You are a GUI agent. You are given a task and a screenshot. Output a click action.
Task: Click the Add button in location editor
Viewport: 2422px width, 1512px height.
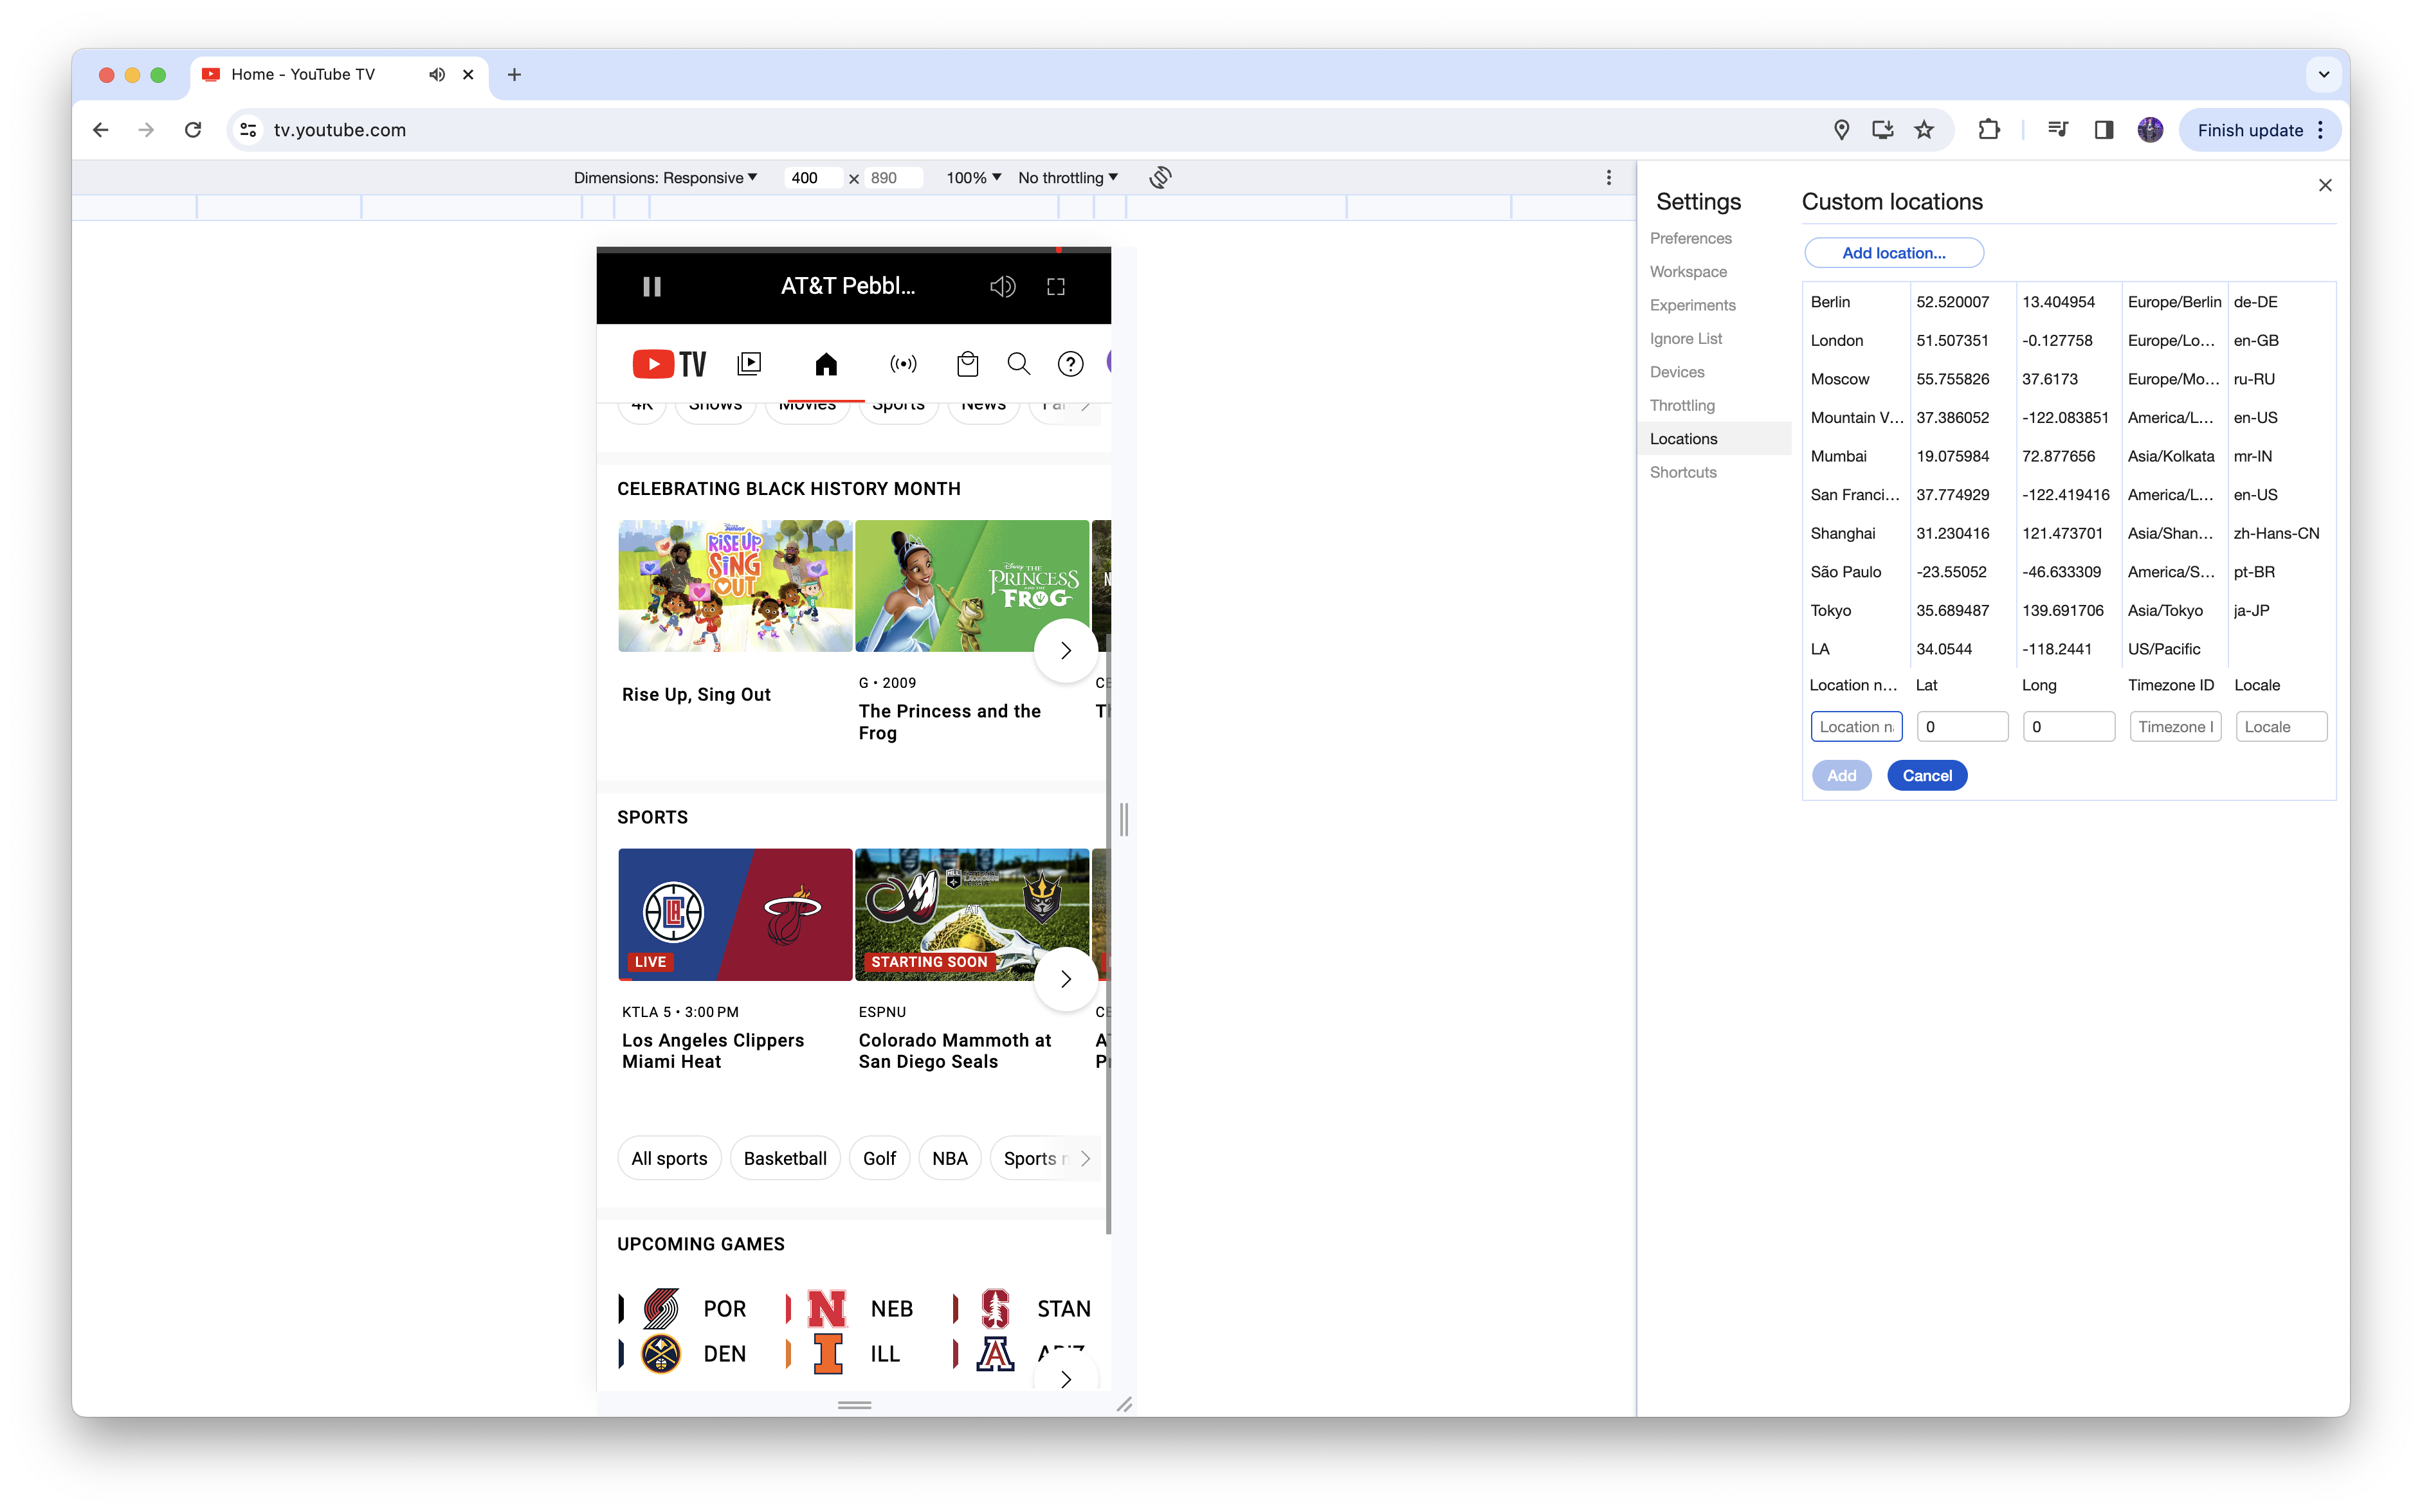pyautogui.click(x=1841, y=775)
